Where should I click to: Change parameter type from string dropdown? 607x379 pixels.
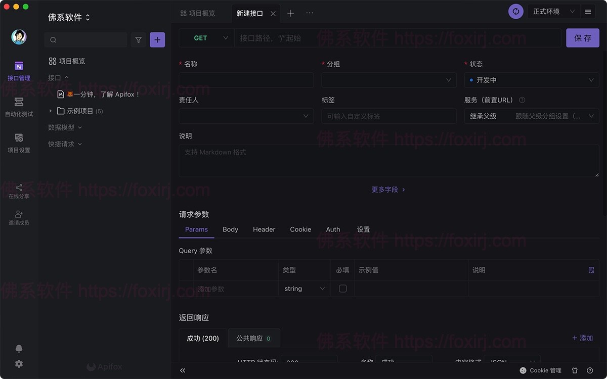(x=303, y=289)
